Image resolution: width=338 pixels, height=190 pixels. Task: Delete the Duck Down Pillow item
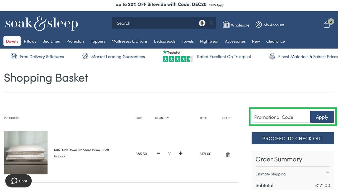point(228,155)
